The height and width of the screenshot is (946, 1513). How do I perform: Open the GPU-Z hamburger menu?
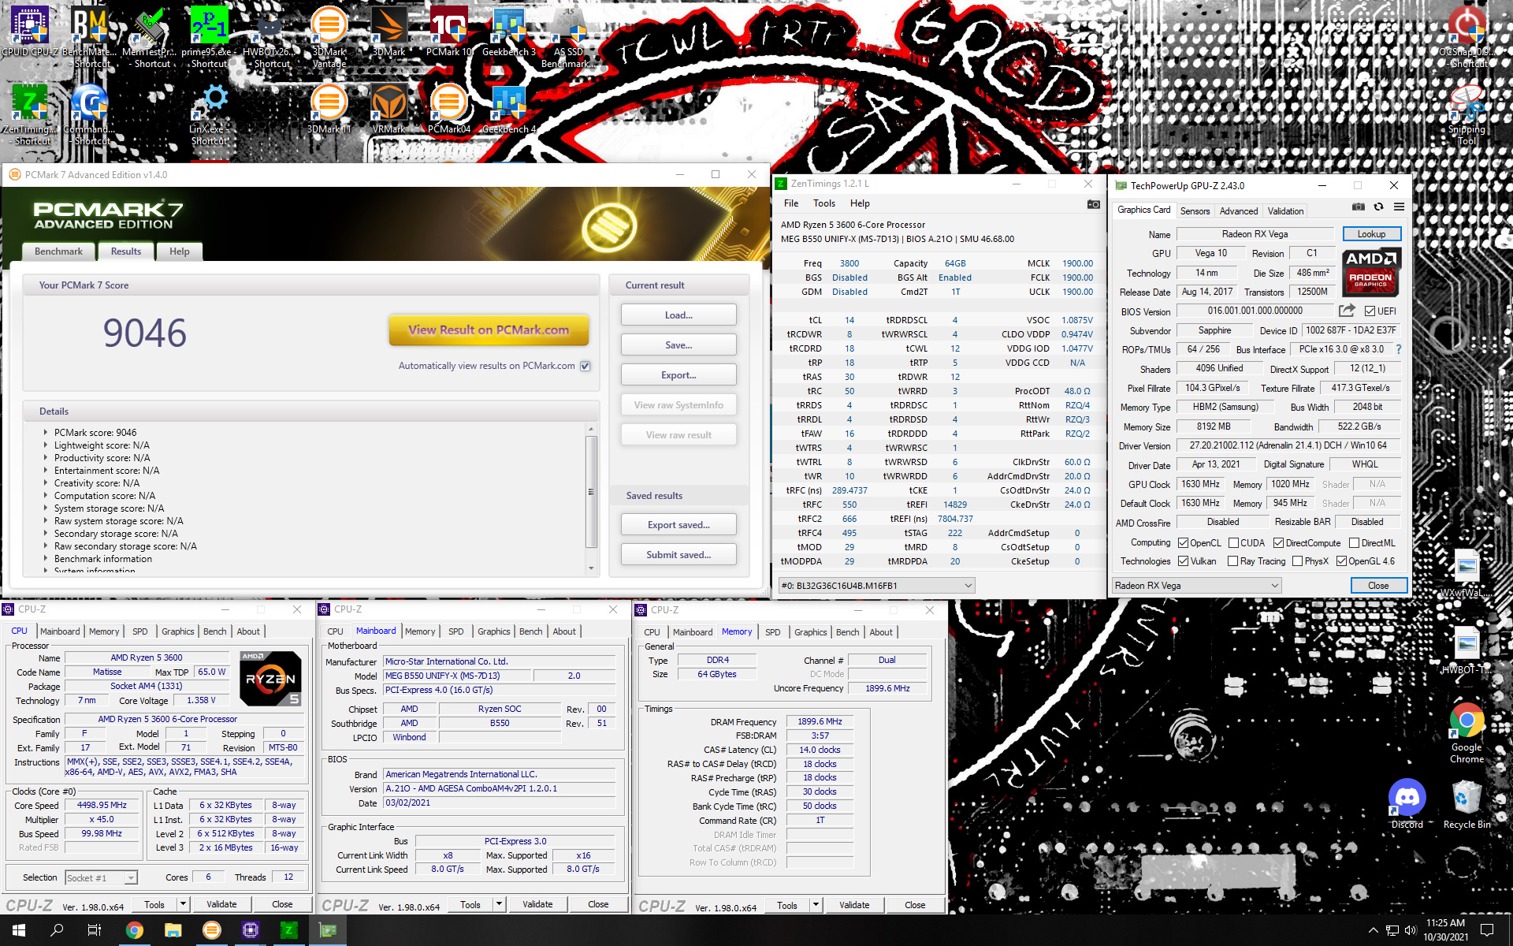(x=1399, y=207)
